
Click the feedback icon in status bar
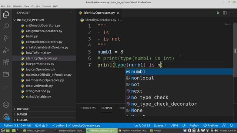224,125
